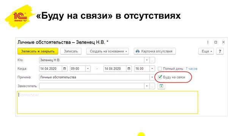Click the Кто field with Зеленец Н.В.

[92, 60]
